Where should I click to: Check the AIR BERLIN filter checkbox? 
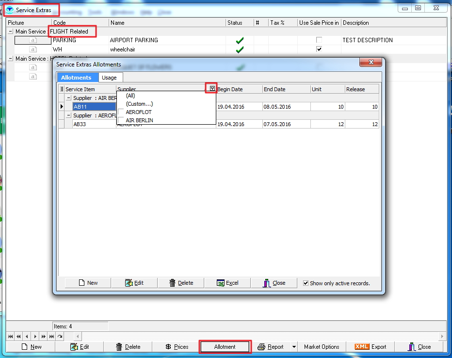pyautogui.click(x=121, y=120)
